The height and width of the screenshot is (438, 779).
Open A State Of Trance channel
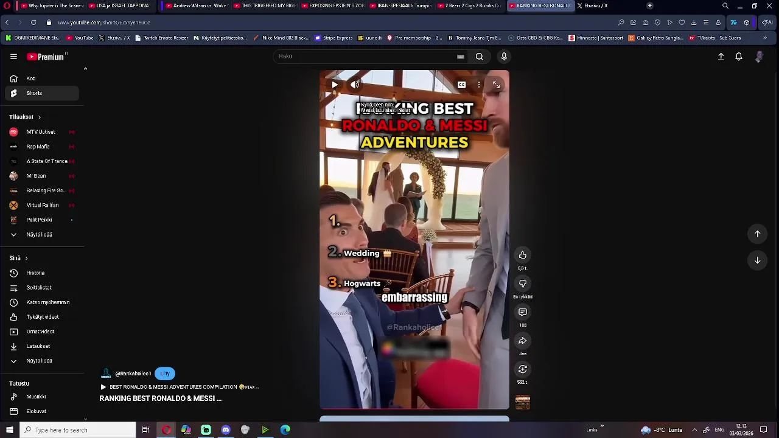coord(42,161)
